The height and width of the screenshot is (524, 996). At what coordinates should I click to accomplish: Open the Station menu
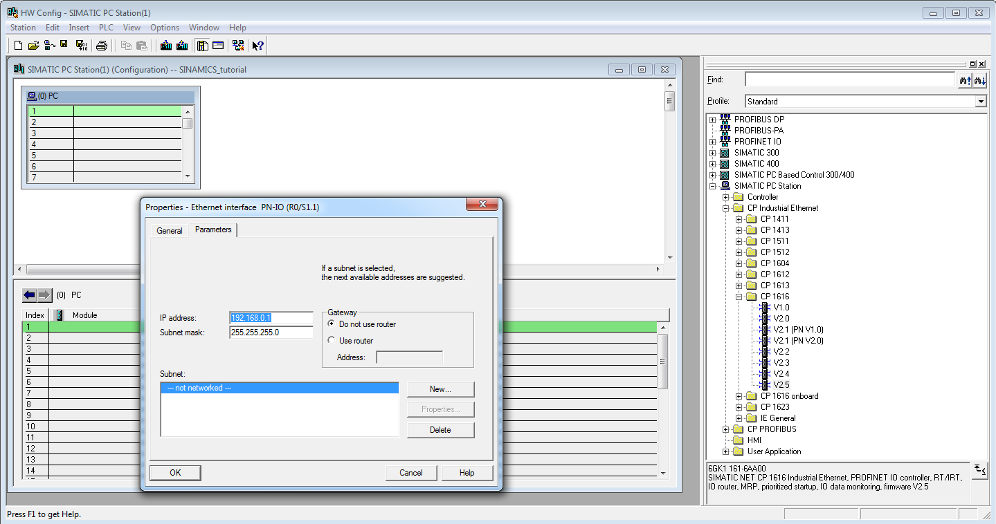[23, 28]
